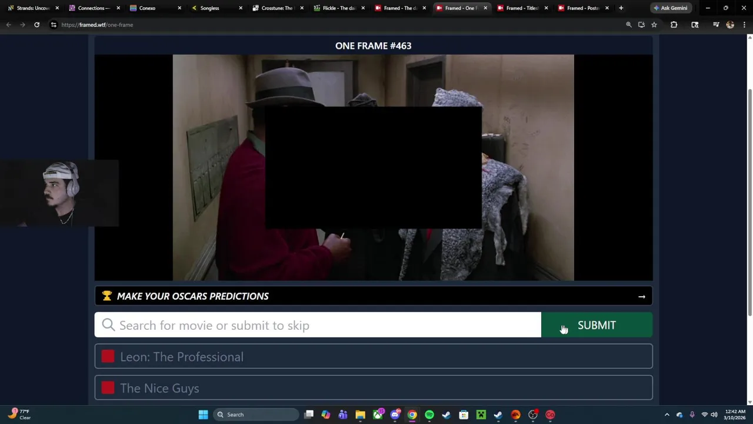Image resolution: width=753 pixels, height=424 pixels.
Task: Click the red square beside The Nice Guys
Action: (x=108, y=387)
